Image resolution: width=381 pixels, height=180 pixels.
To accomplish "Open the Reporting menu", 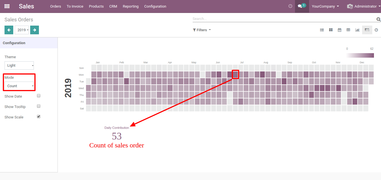I will pyautogui.click(x=131, y=6).
